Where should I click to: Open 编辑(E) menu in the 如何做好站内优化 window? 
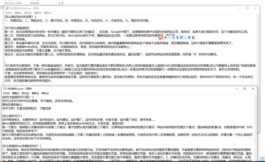[x=18, y=13]
